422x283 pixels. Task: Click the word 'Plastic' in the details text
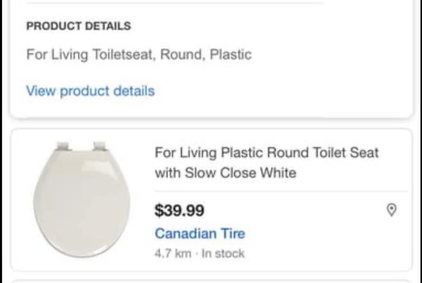tap(231, 54)
